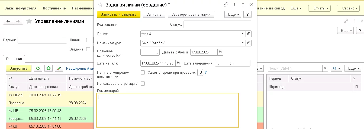
Task: Open help with the dialog's ? button
Action: 247,14
